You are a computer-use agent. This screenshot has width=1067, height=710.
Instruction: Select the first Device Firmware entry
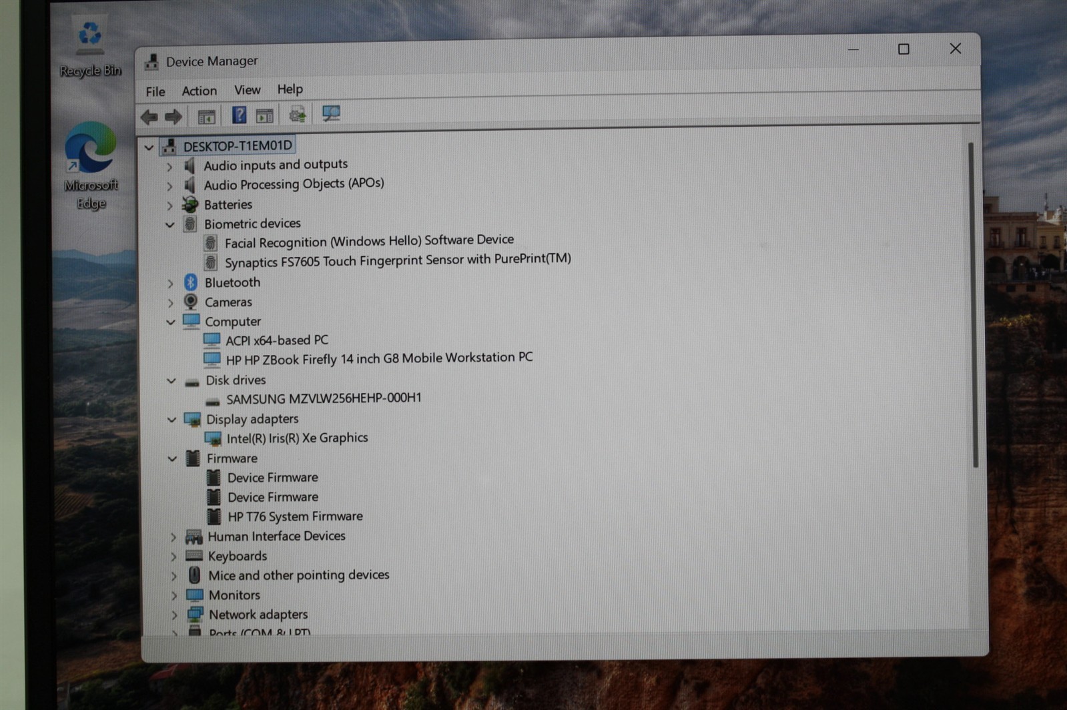pos(272,478)
